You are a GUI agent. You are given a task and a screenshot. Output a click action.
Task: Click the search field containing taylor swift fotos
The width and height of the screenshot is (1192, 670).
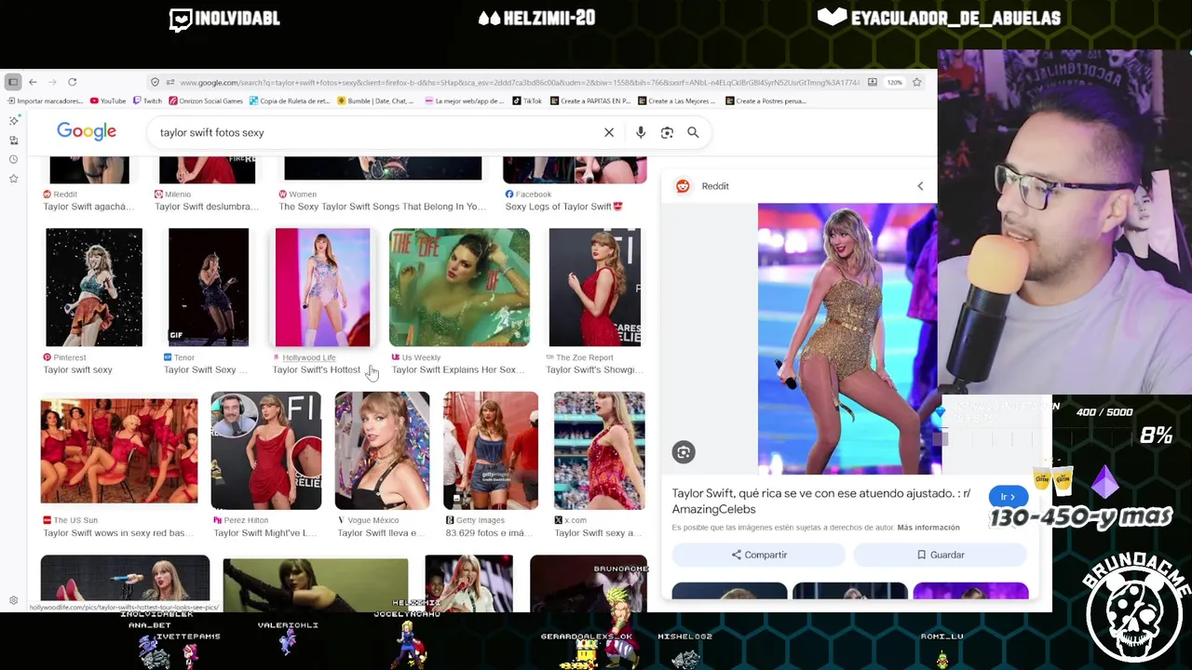[377, 132]
